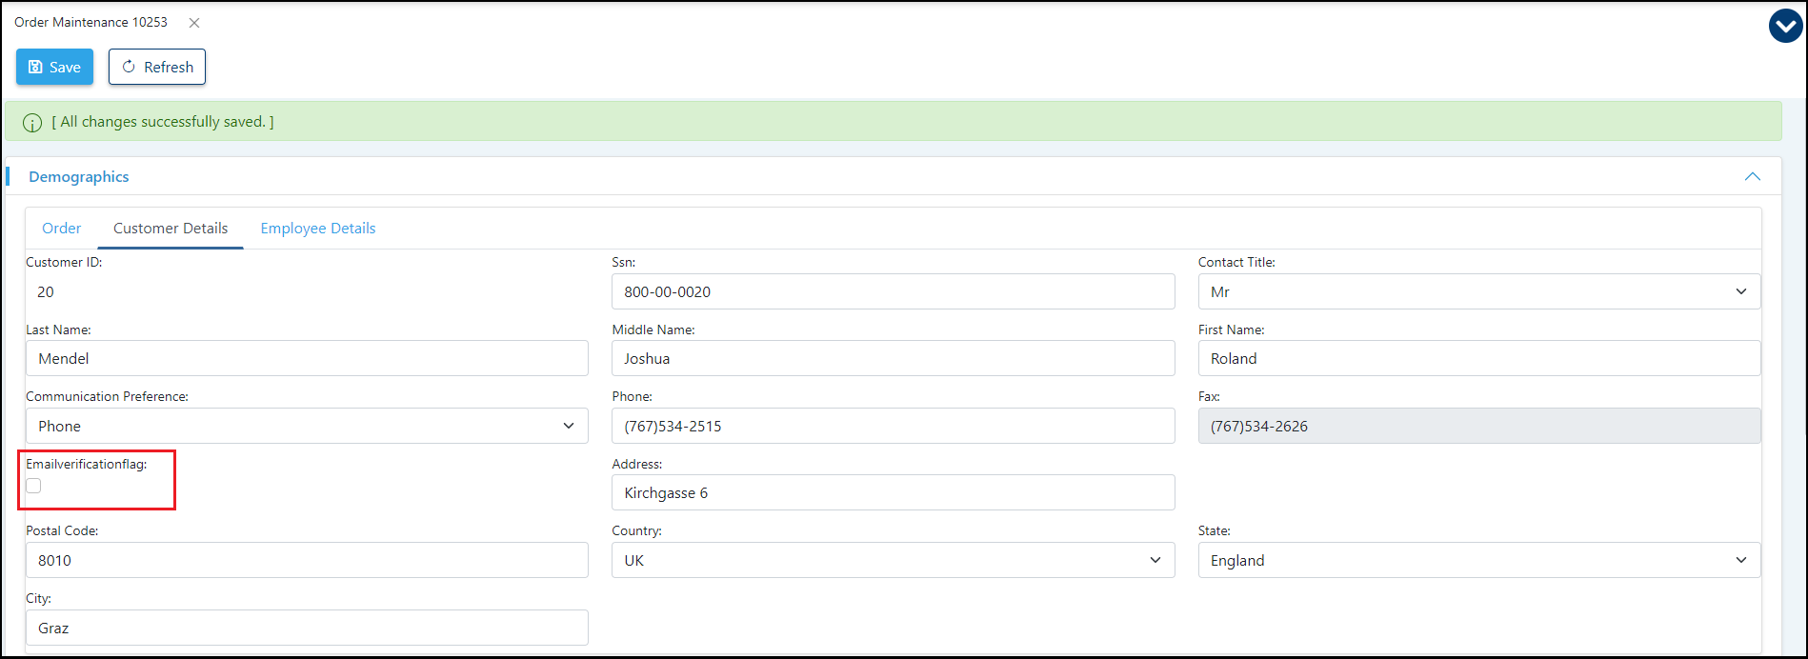Switch to the Order tab

coord(62,229)
